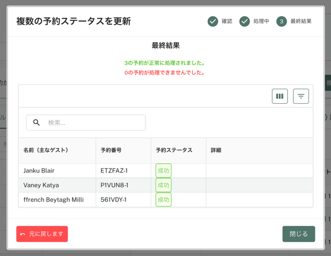The height and width of the screenshot is (256, 331).
Task: Click the 成功 badge for Janku Blair
Action: (163, 171)
